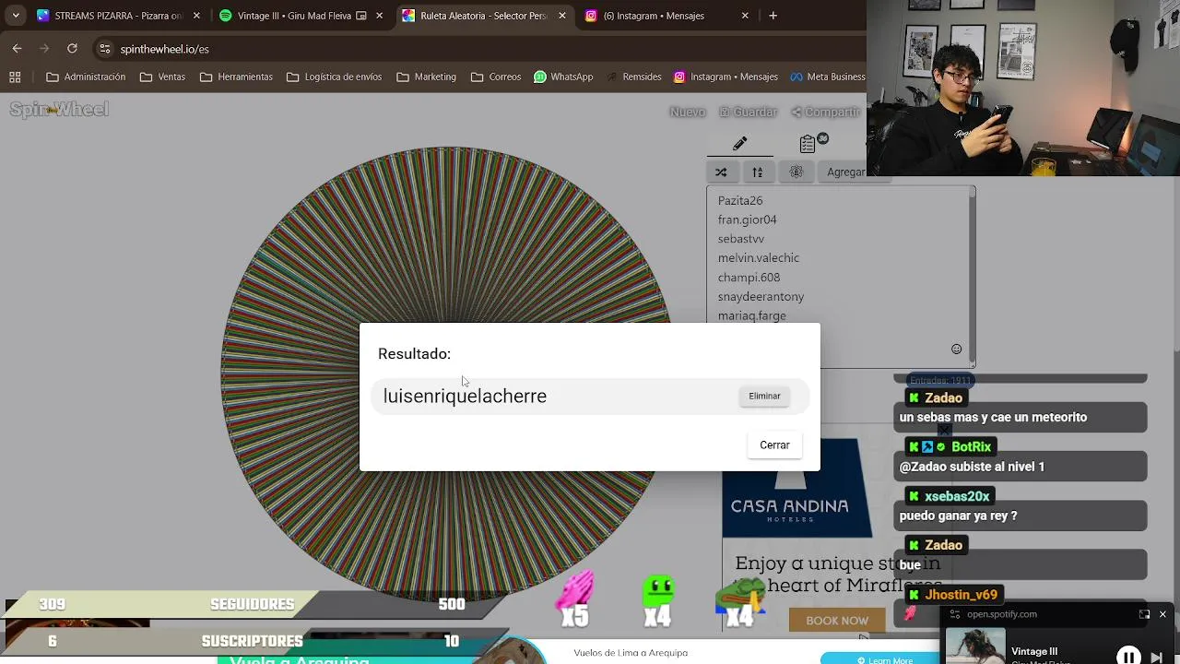Click the address bar URL spinthewheel.io/es
The height and width of the screenshot is (664, 1180).
[165, 49]
